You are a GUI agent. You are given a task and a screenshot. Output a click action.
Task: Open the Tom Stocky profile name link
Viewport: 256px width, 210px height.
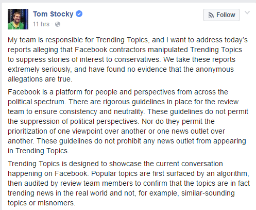point(53,14)
